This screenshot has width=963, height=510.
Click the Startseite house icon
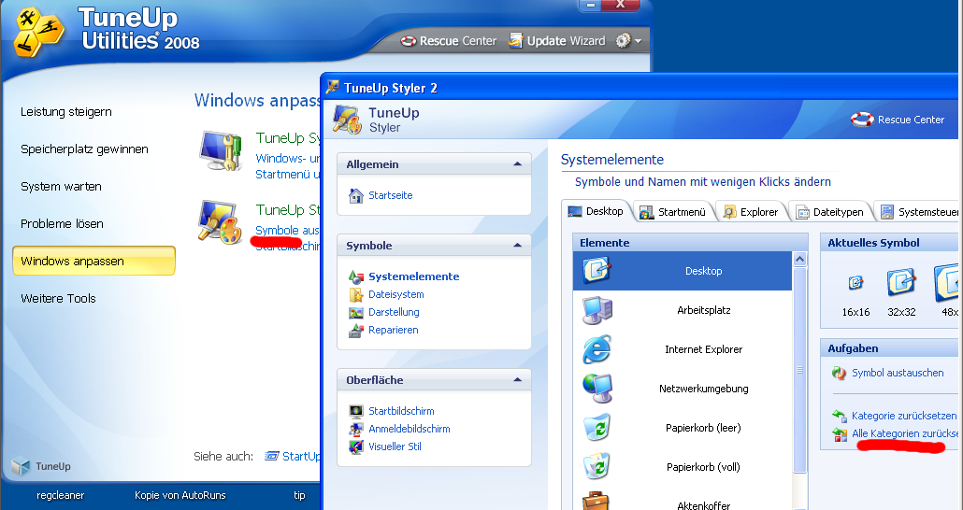tap(356, 195)
